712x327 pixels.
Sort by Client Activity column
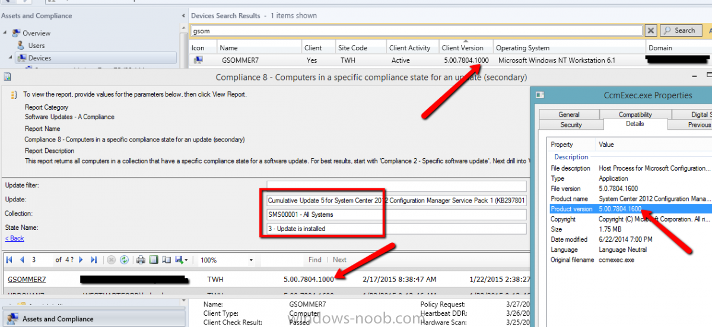pos(412,48)
